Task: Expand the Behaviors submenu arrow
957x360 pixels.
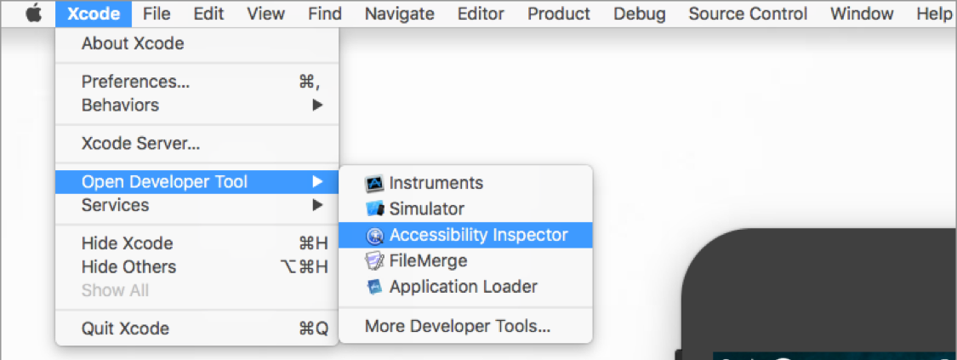Action: (317, 106)
